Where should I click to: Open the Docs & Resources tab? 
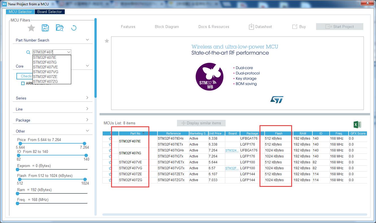[x=214, y=27]
